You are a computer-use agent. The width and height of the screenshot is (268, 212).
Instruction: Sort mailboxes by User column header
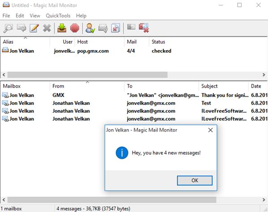tap(62, 42)
